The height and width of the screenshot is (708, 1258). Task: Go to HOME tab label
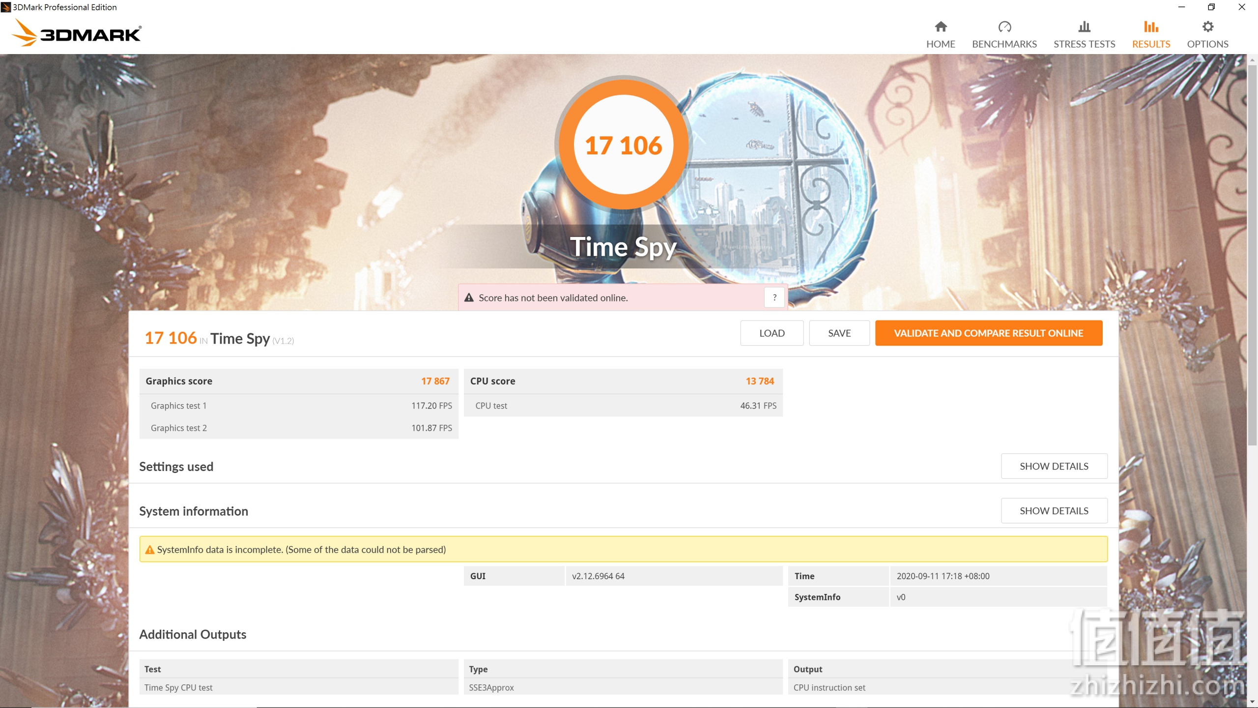coord(941,44)
